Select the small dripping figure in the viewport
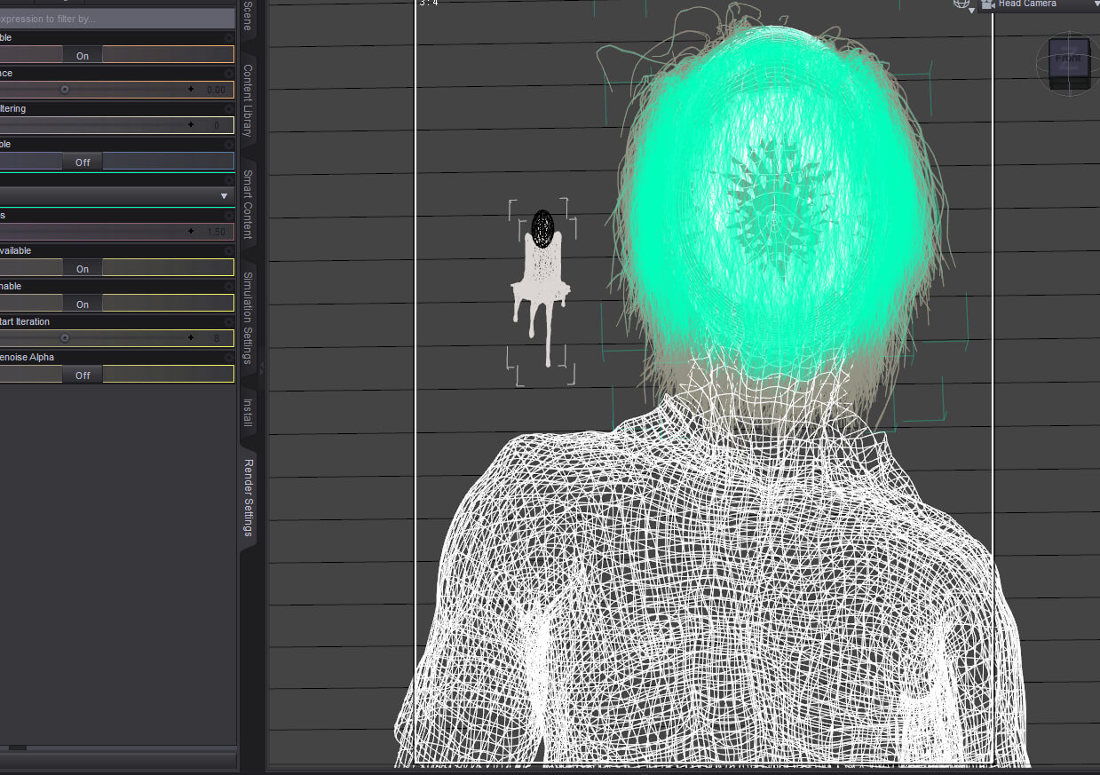1100x775 pixels. (x=541, y=287)
